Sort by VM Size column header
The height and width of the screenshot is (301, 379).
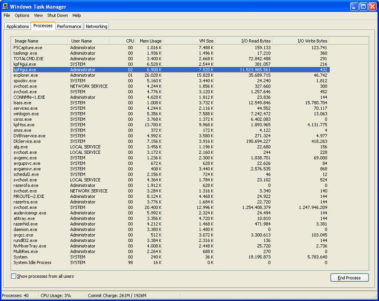click(x=190, y=41)
